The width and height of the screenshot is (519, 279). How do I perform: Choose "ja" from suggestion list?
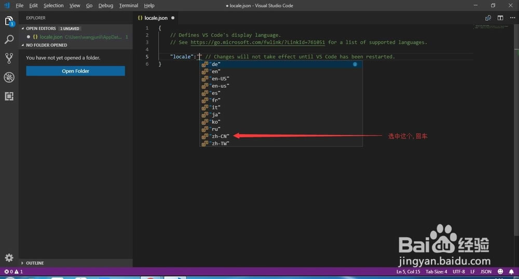[281, 114]
